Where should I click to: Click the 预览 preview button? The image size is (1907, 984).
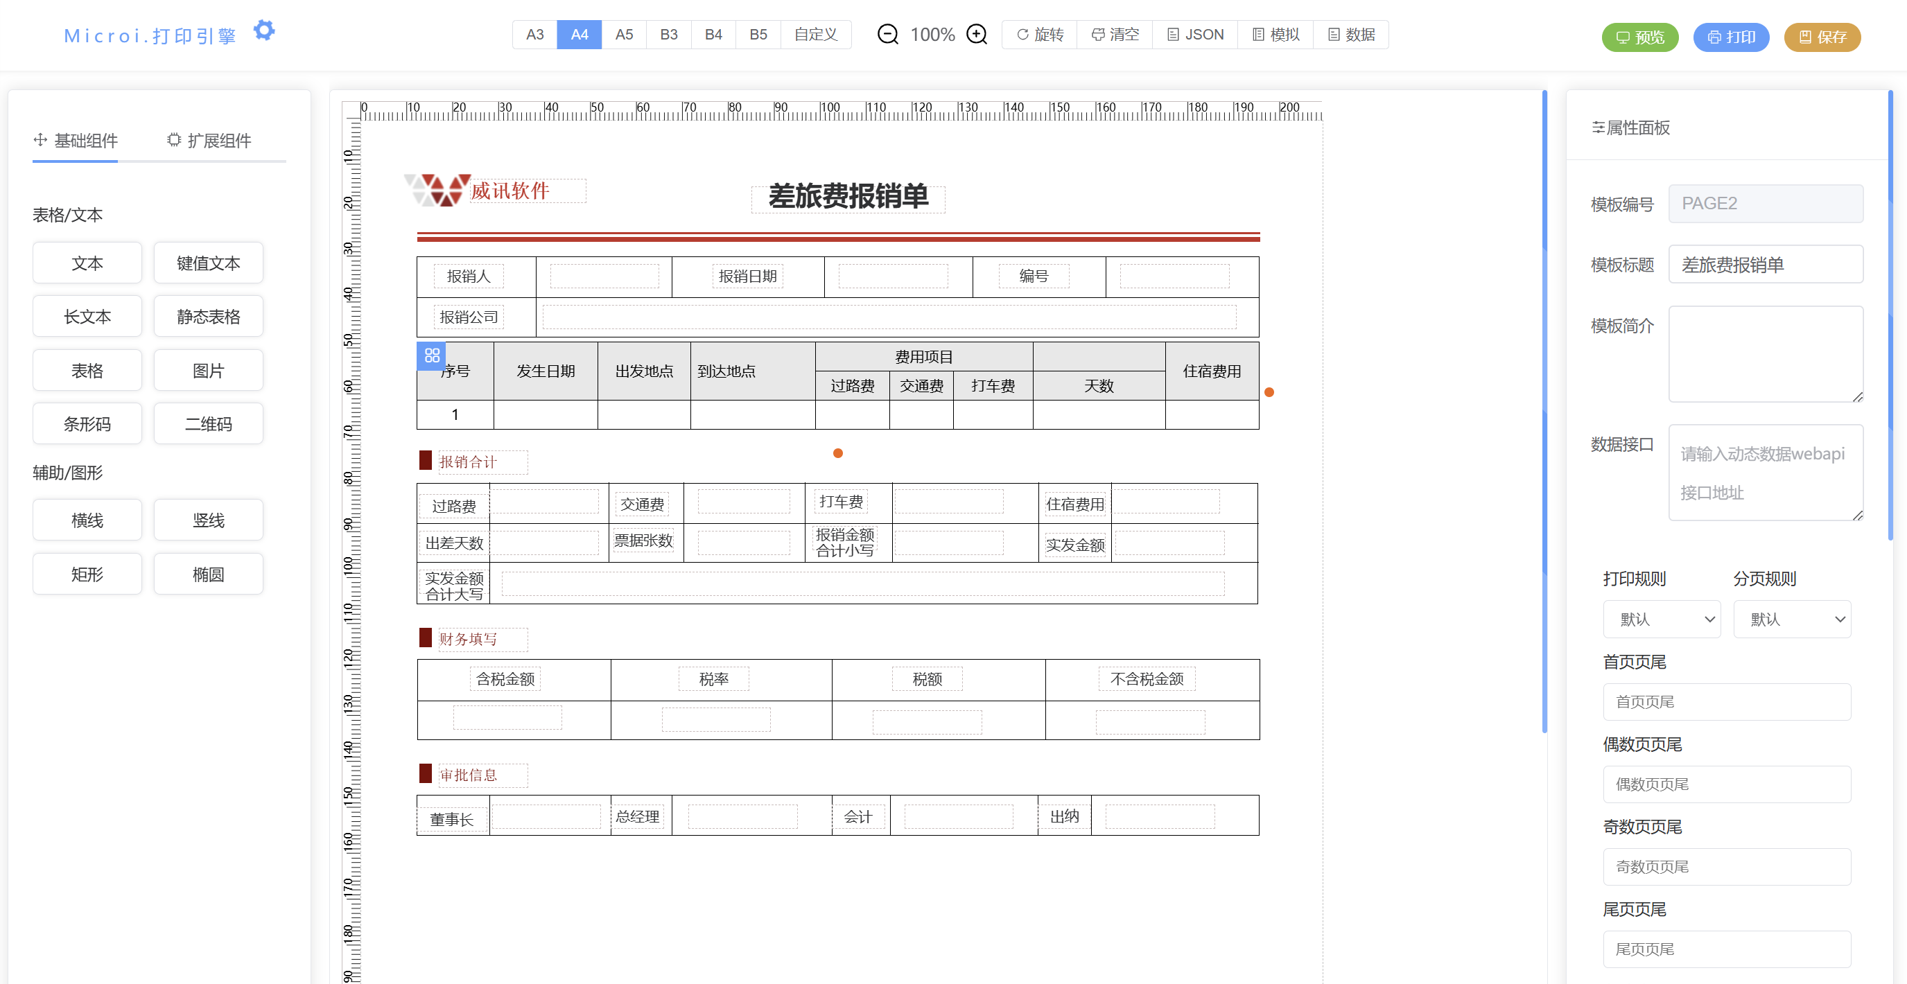click(1639, 37)
